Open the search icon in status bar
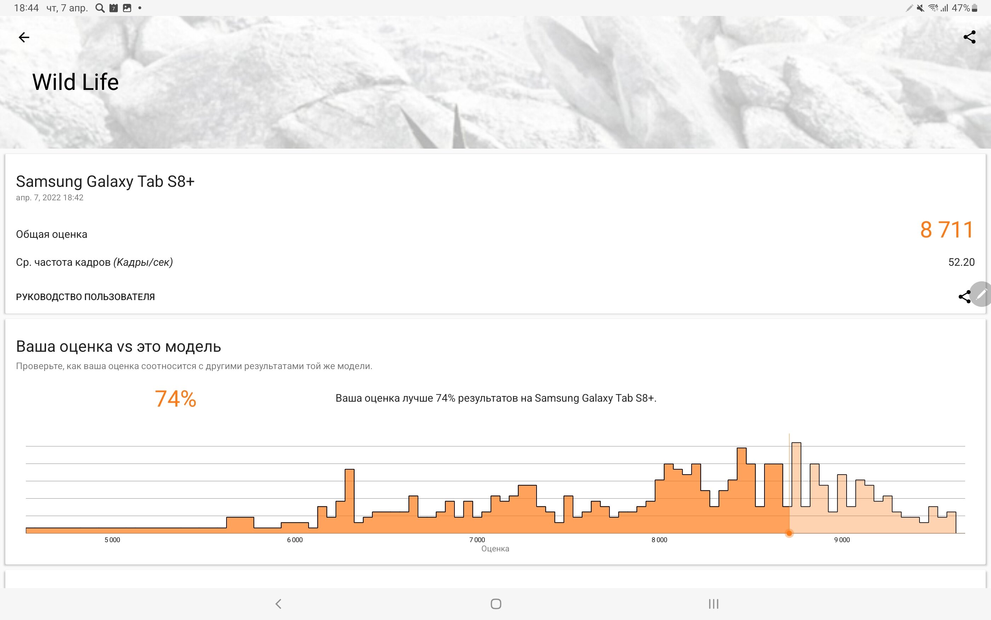 tap(100, 8)
